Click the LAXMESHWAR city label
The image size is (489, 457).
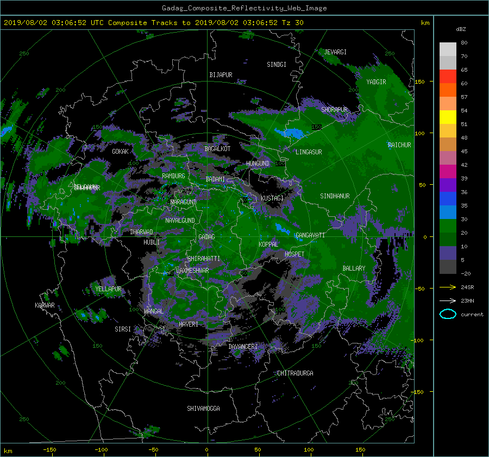pos(192,271)
